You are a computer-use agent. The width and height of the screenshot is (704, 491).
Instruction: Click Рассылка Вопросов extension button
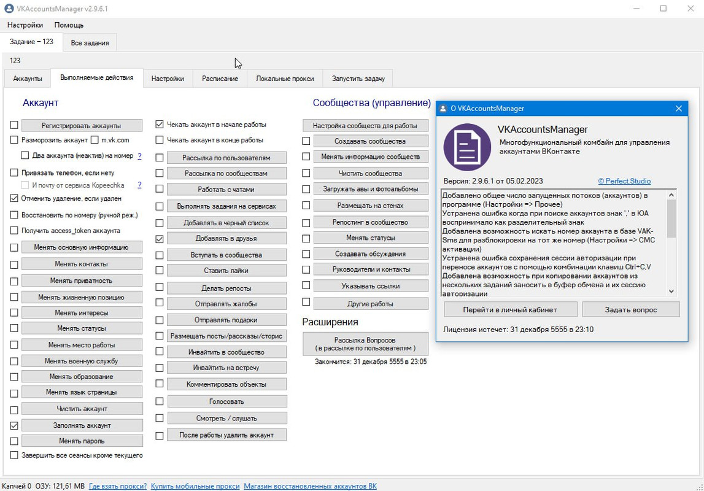coord(365,344)
